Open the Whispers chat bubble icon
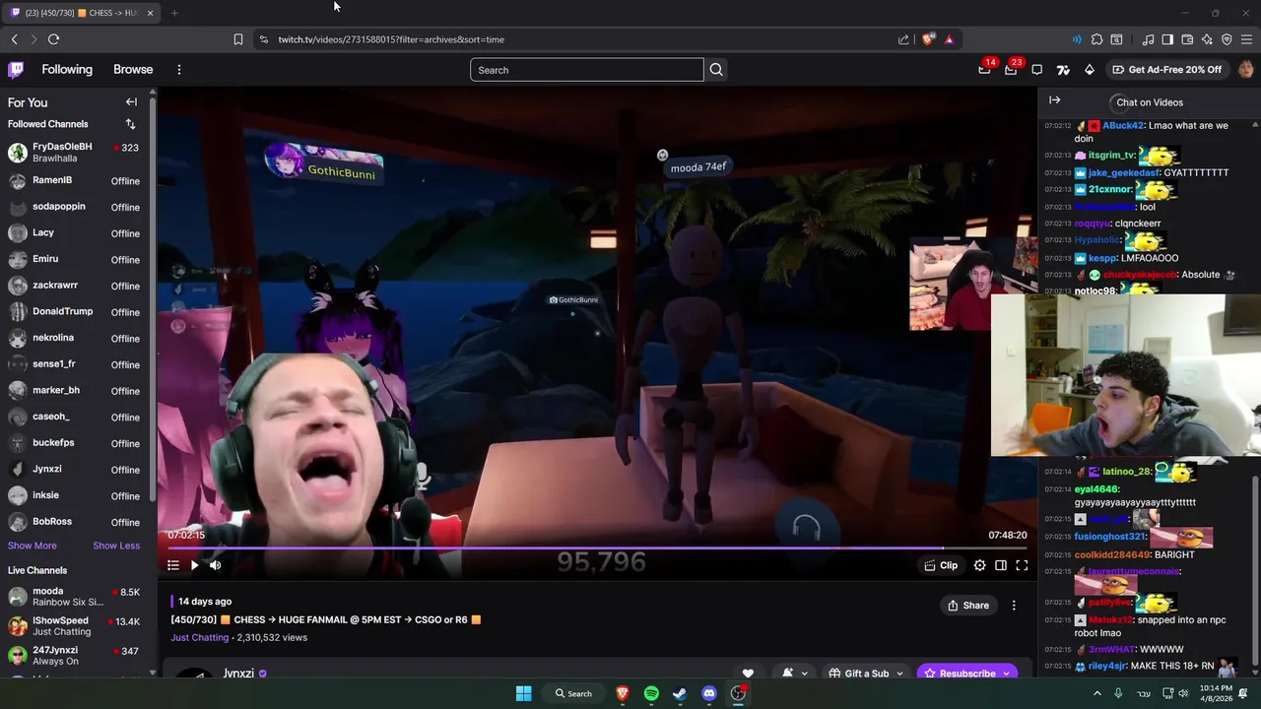Image resolution: width=1261 pixels, height=709 pixels. (1036, 70)
